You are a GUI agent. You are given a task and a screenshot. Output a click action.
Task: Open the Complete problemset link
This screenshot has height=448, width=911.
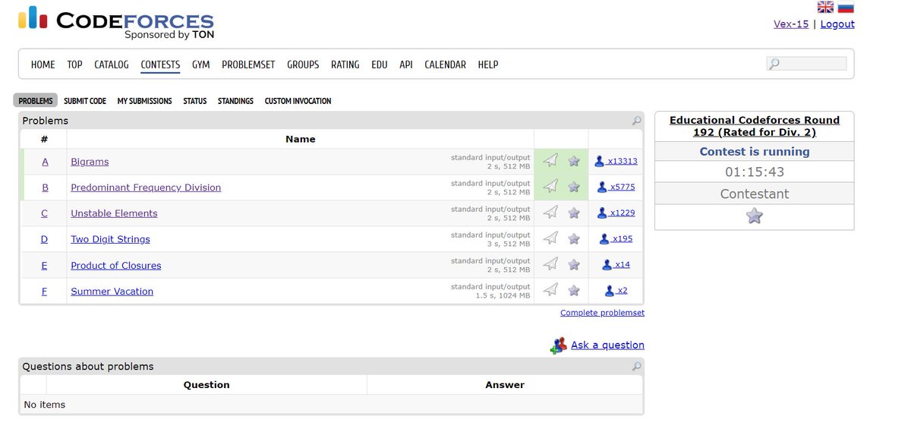pyautogui.click(x=602, y=313)
